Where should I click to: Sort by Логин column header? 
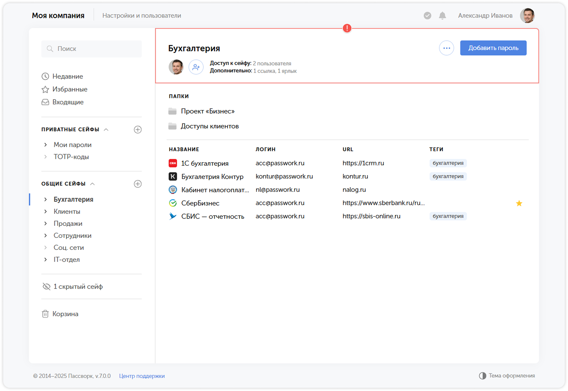click(x=265, y=149)
